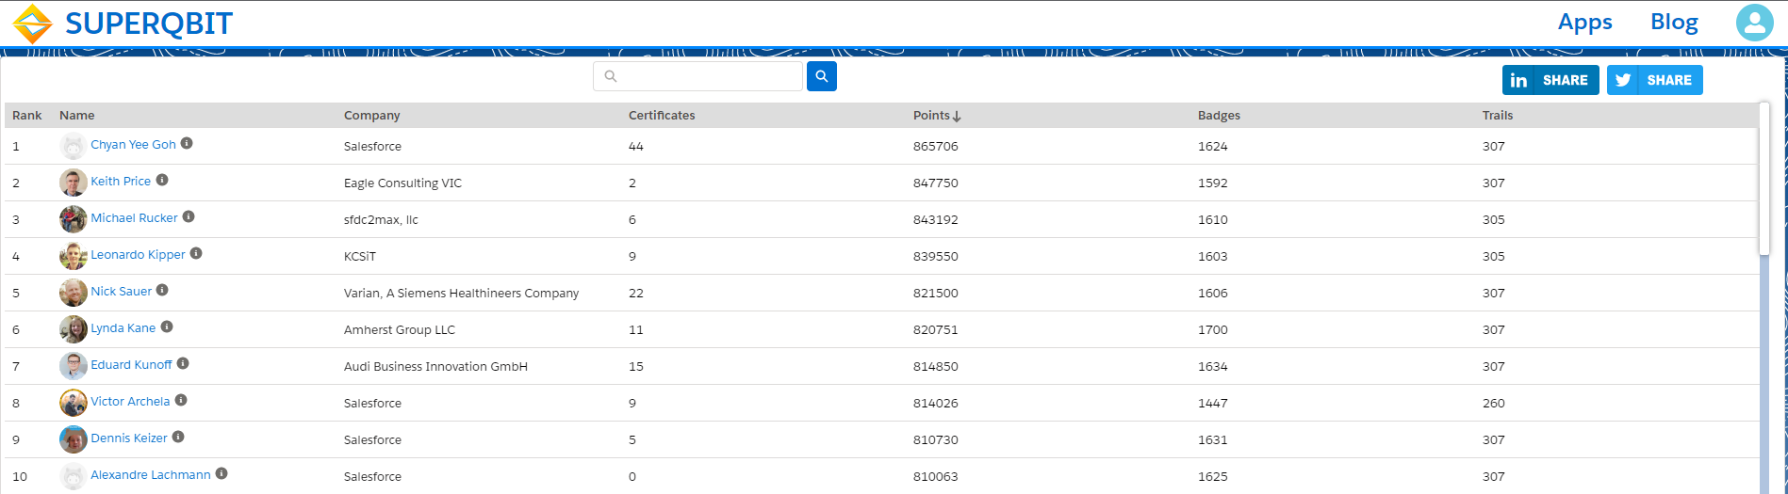Click info icon beside Eduard Kunoff
The width and height of the screenshot is (1788, 494).
click(x=183, y=363)
